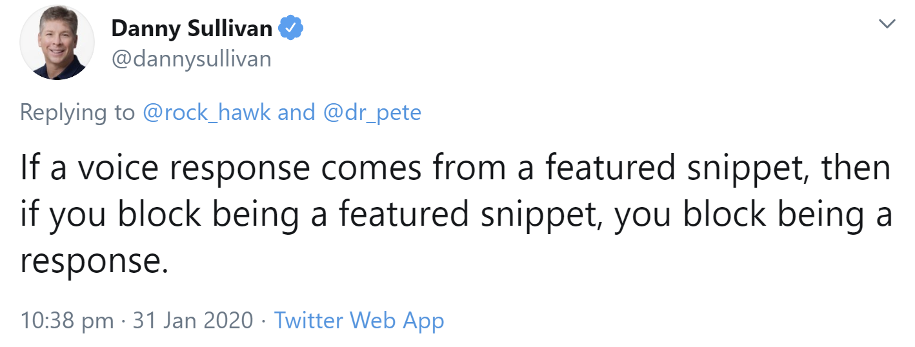Click the word "and" between the mentions
This screenshot has height=347, width=915.
tap(296, 112)
